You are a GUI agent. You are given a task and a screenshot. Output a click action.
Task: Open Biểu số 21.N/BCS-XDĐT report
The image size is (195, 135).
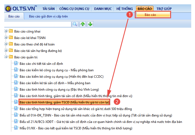[x=101, y=122]
